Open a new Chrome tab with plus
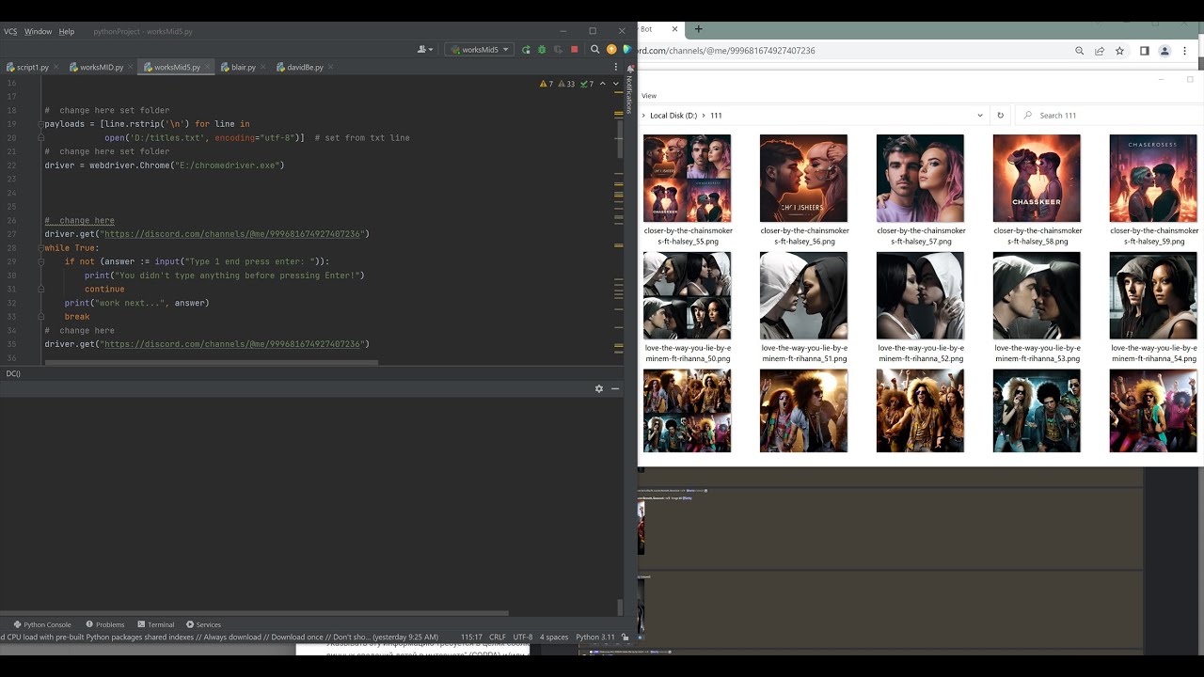 coord(698,29)
